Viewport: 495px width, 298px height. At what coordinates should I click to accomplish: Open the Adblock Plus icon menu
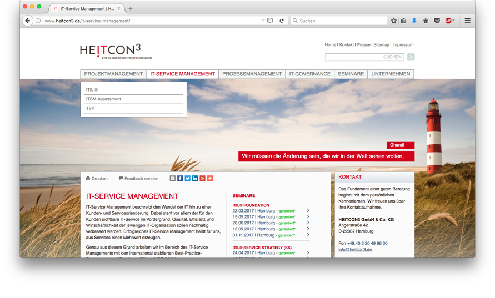[x=450, y=21]
